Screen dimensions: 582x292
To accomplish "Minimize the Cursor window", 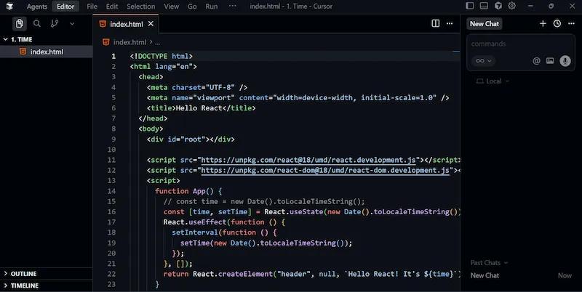I will pos(530,6).
